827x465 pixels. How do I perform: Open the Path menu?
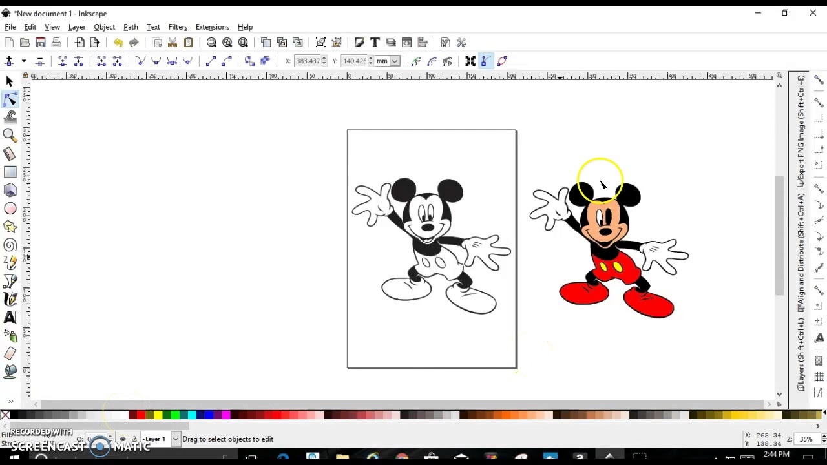click(x=131, y=27)
